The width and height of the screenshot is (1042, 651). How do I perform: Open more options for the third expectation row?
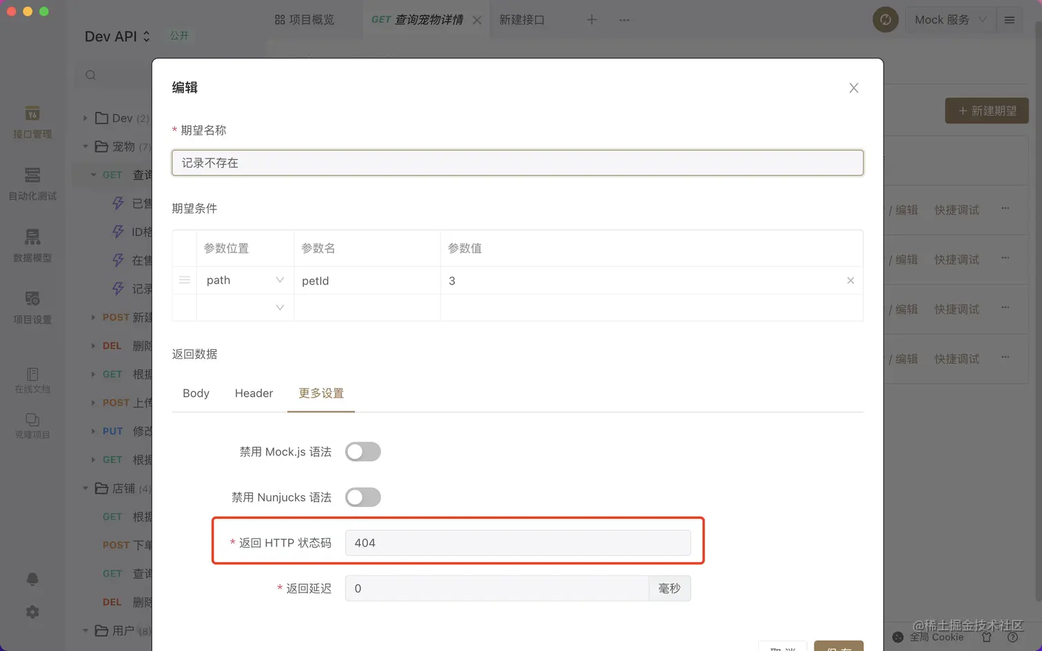coord(1005,307)
